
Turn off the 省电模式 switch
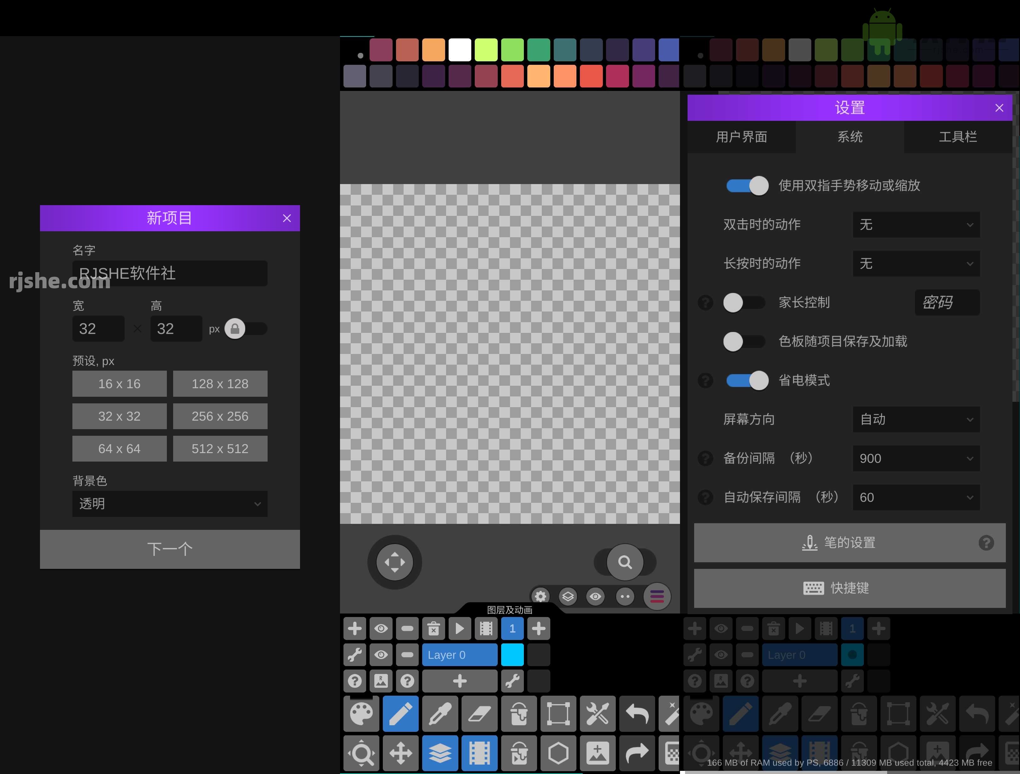[747, 380]
